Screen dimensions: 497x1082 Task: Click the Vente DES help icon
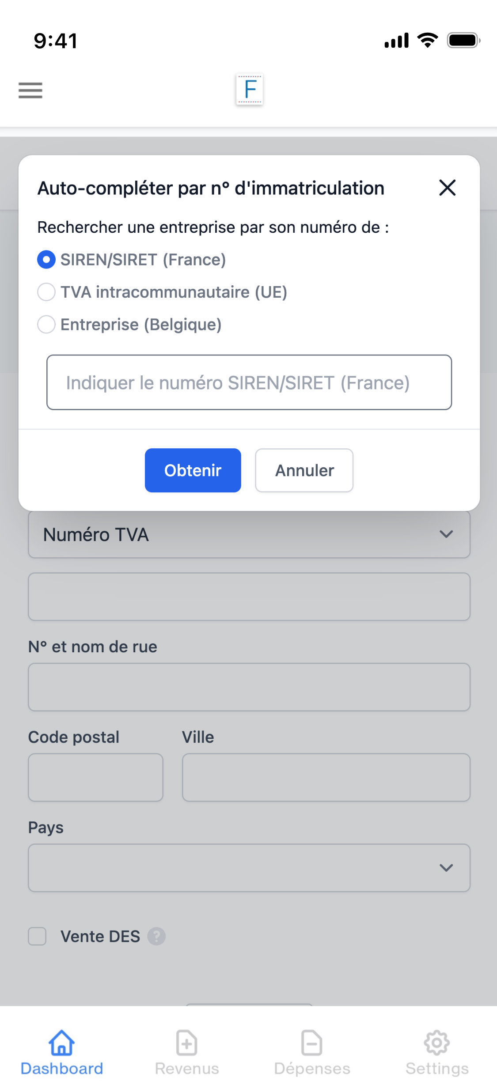coord(156,936)
